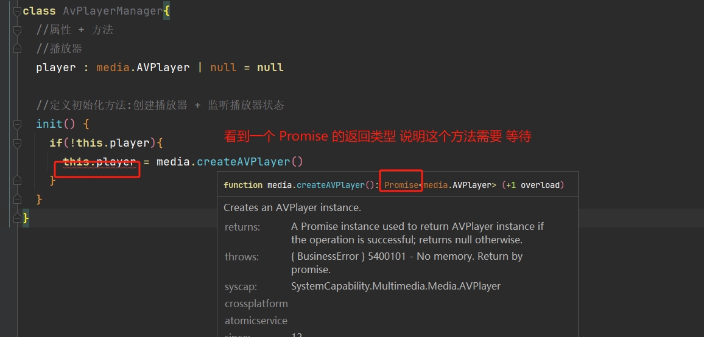Click fold end marker beside the //播放器 comment

click(17, 49)
